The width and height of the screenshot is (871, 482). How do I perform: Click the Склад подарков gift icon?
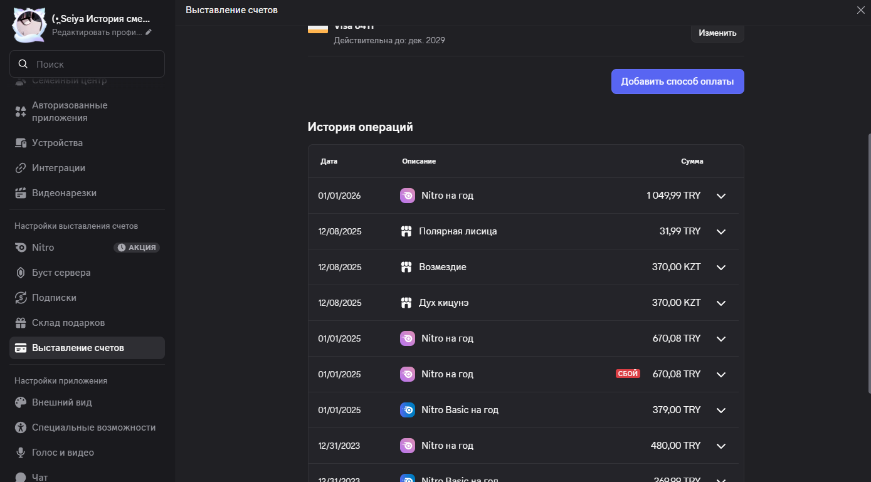coord(21,323)
